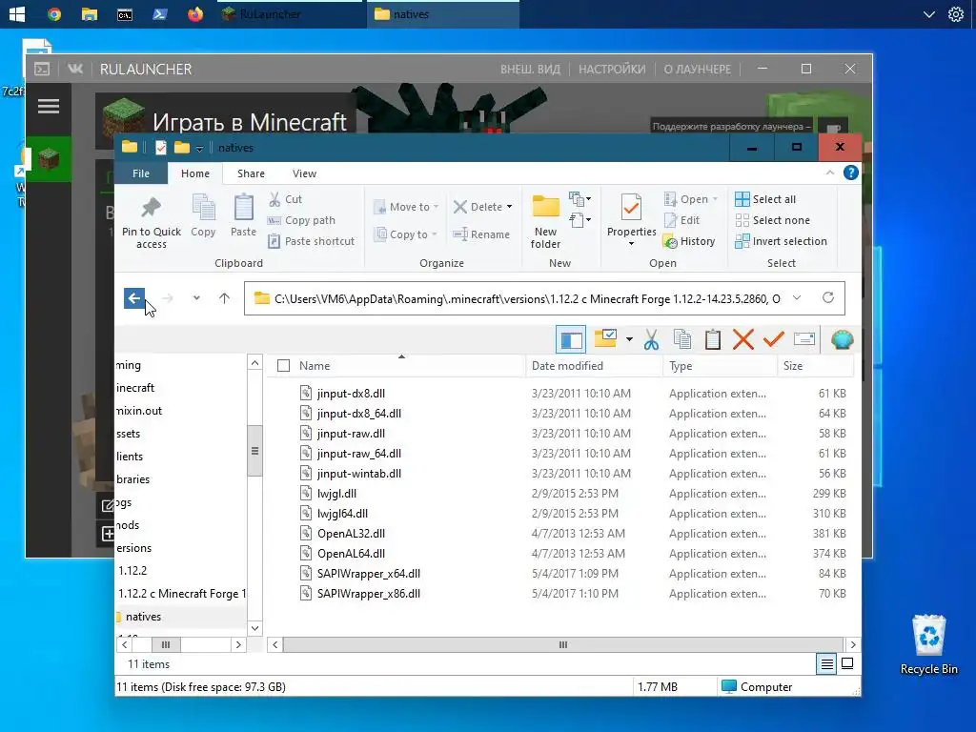Viewport: 976px width, 732px height.
Task: Click Rename in Organize group
Action: (481, 234)
